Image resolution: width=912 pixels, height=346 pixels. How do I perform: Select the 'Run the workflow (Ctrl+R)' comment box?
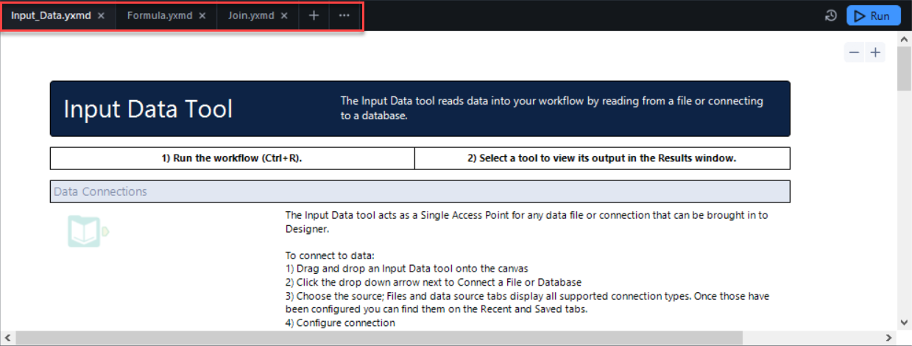(x=232, y=158)
